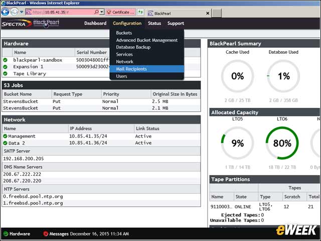Screen dimensions: 321x241
Task: Click the Cache Used 0% gauge
Action: click(237, 76)
